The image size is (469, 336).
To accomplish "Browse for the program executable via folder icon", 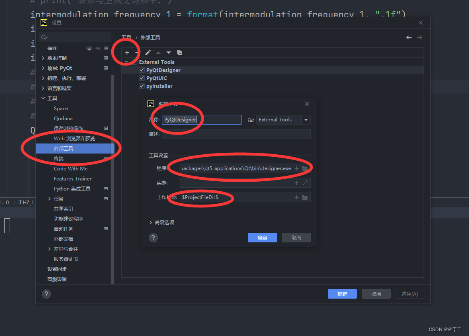I will (305, 168).
